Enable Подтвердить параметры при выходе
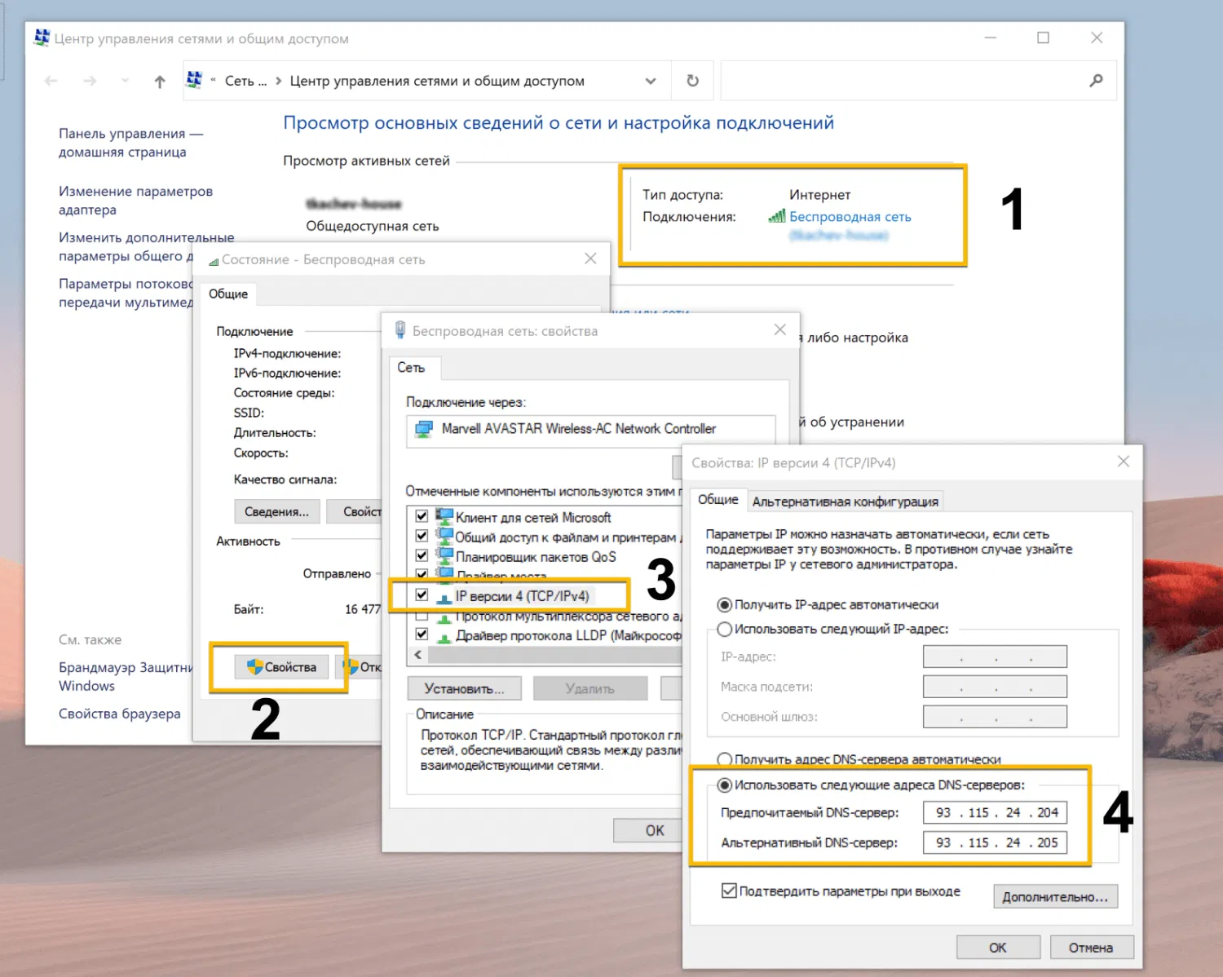Screen dimensions: 1223x977 727,891
